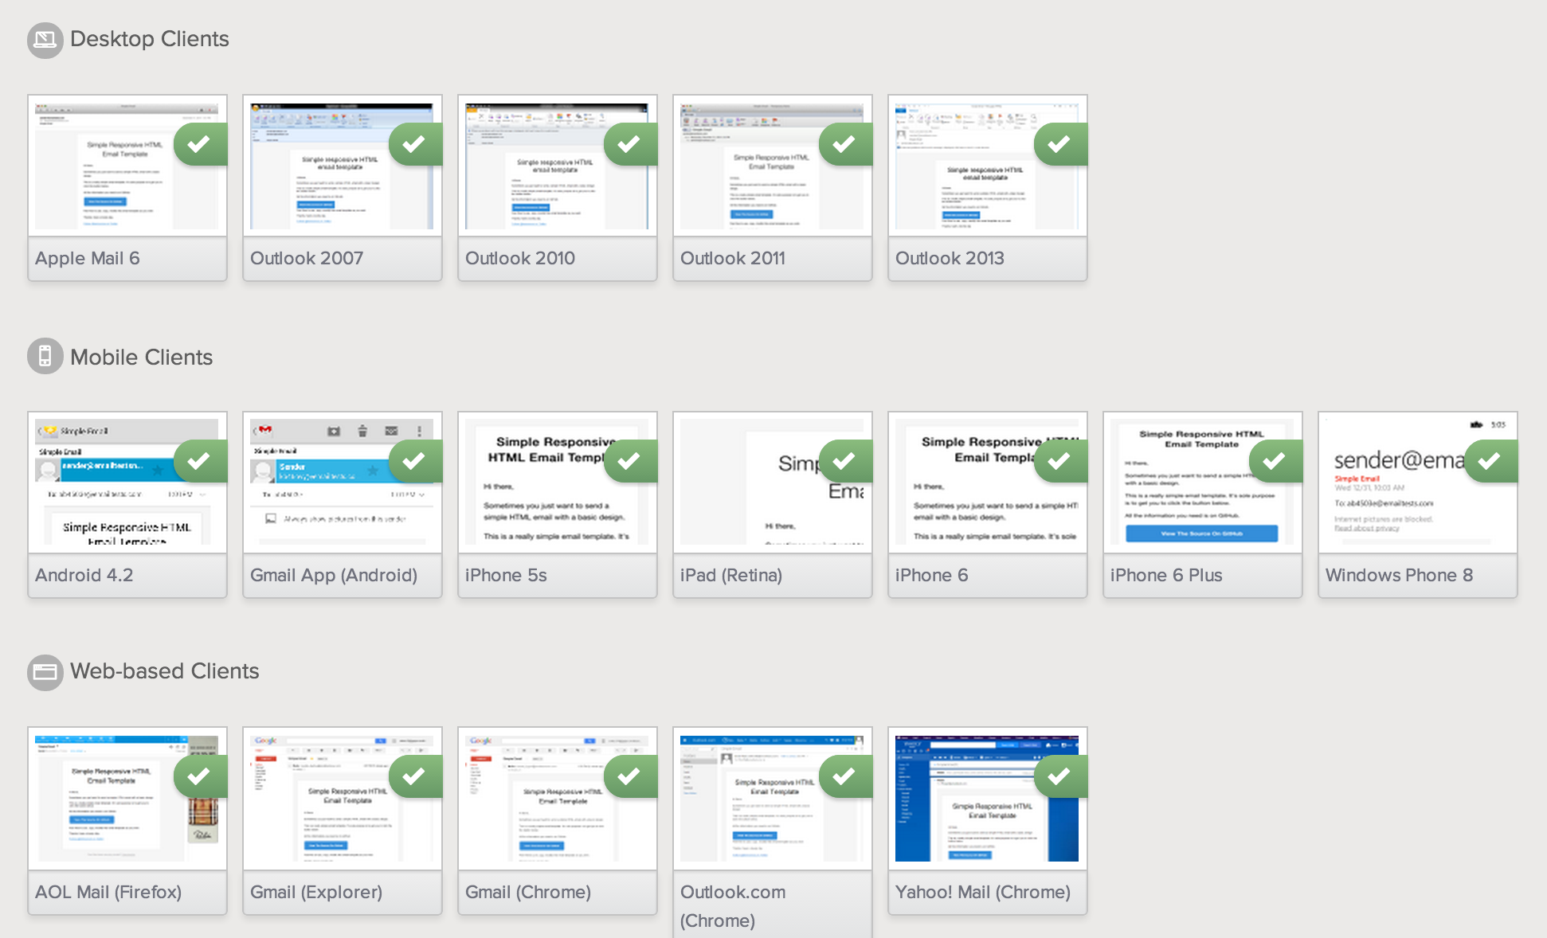Click green checkmark on Gmail (Explorer)
The image size is (1547, 938).
[415, 776]
